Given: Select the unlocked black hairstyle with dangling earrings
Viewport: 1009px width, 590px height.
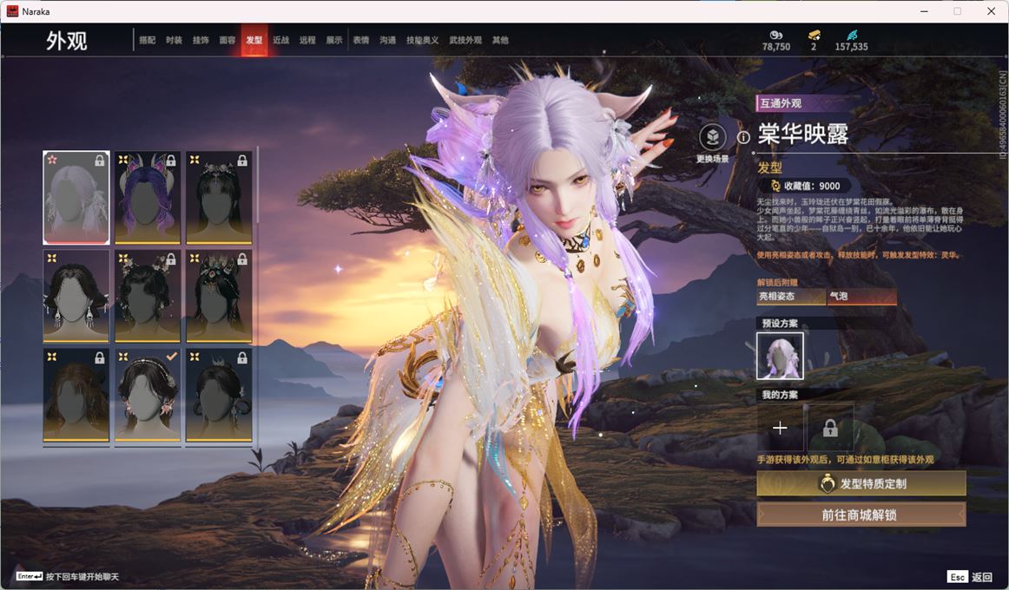Looking at the screenshot, I should pyautogui.click(x=76, y=296).
